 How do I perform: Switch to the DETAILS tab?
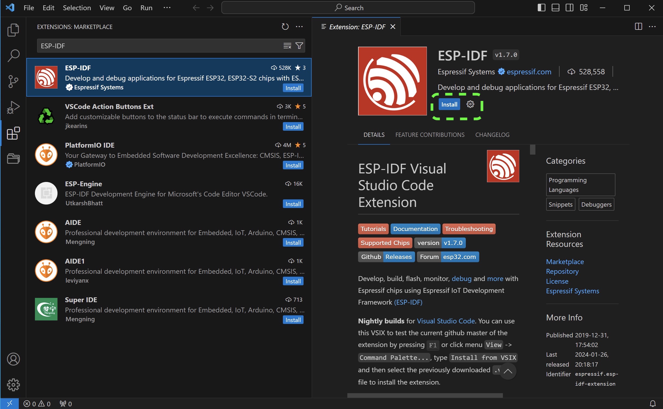point(374,135)
